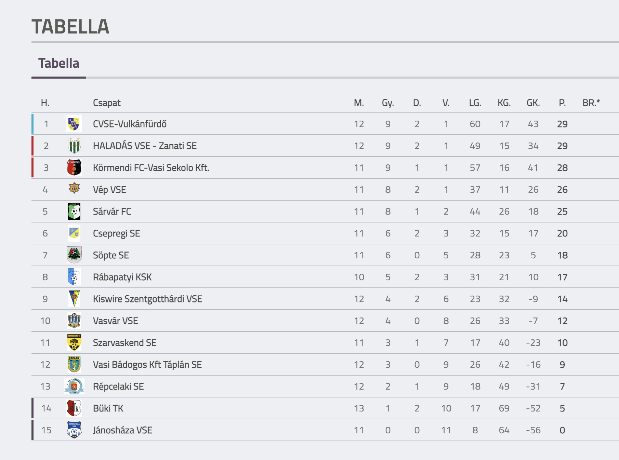The width and height of the screenshot is (619, 460).
Task: Click the Kiswire Szentgotthárdi VSE pennant crest
Action: coord(74,299)
